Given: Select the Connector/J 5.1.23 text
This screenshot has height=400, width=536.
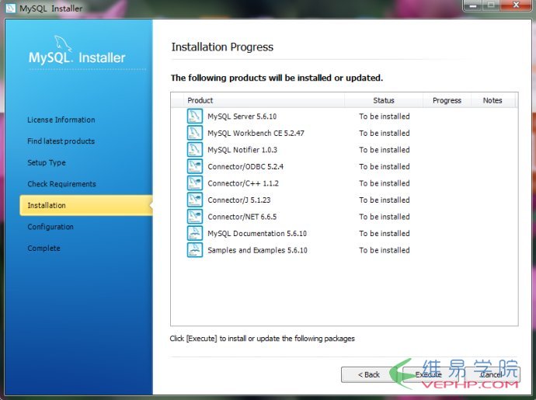Looking at the screenshot, I should pyautogui.click(x=239, y=200).
